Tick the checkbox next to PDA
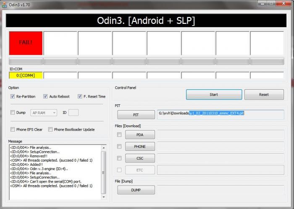Viewport: 294px width, 209px height. (119, 134)
